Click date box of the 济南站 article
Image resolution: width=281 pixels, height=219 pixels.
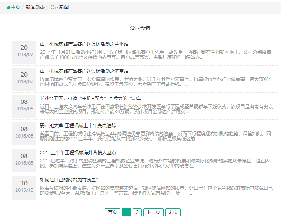(24, 79)
